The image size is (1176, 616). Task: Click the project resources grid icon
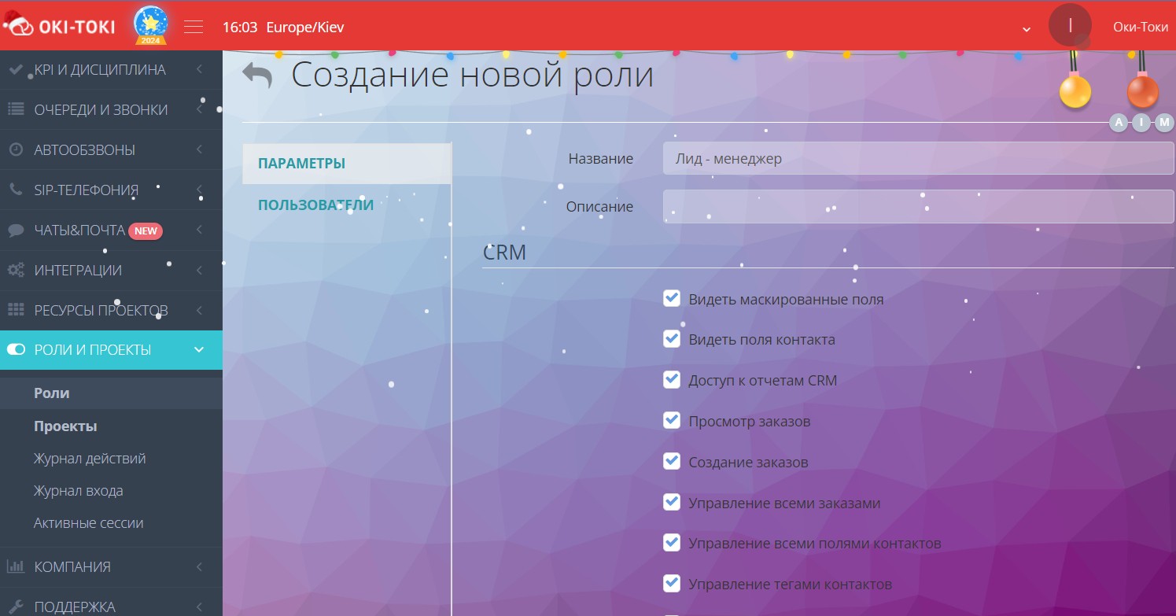pyautogui.click(x=16, y=310)
